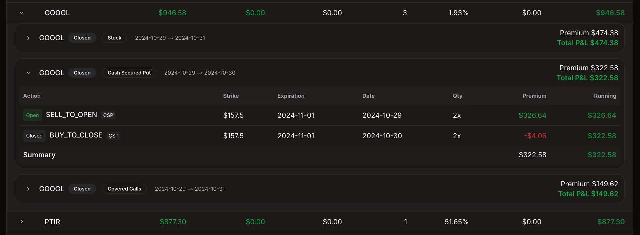
Task: Select the Covered Calls strategy label
Action: pyautogui.click(x=124, y=189)
